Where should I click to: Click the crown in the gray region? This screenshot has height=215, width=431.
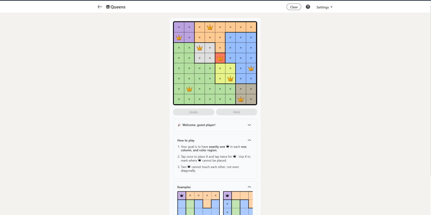point(200,48)
